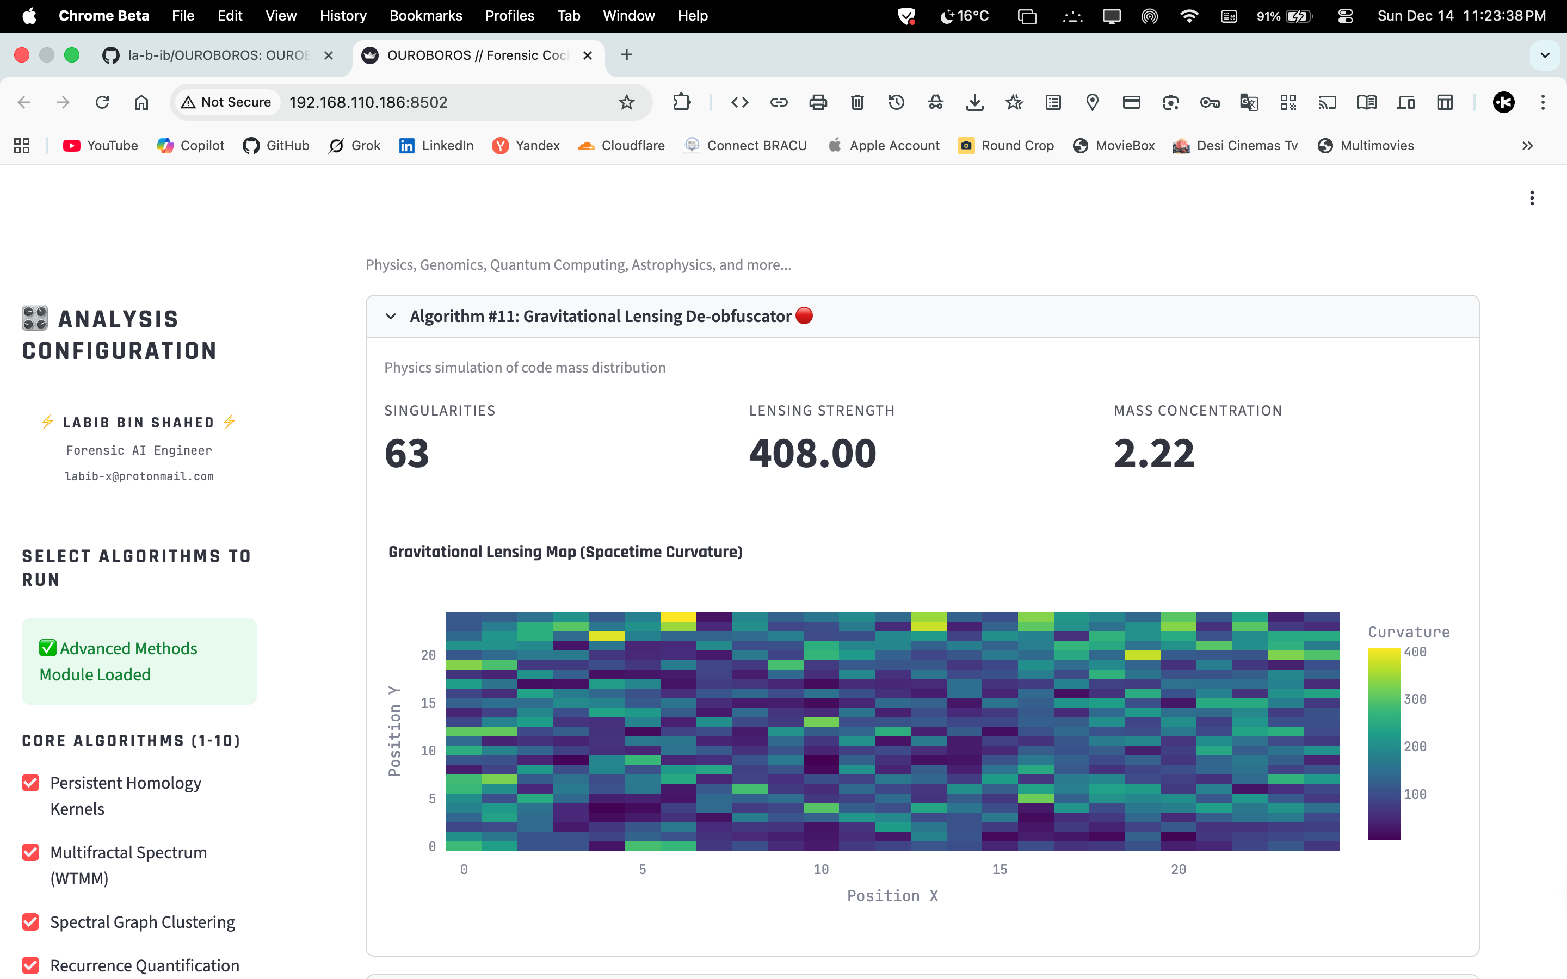The image size is (1567, 979).
Task: Open the Streamlit app three-dot menu
Action: click(1532, 198)
